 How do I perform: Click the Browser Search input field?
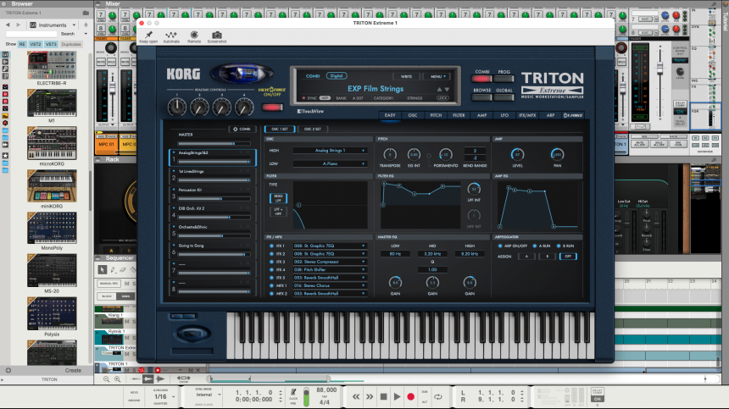point(31,34)
